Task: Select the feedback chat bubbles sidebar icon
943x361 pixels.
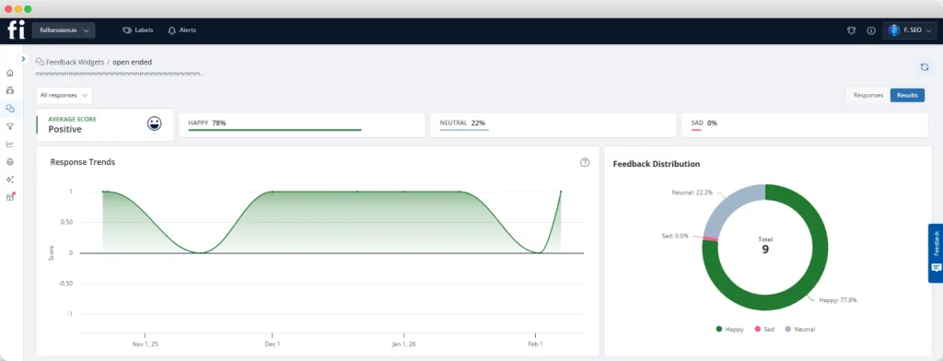Action: point(9,109)
